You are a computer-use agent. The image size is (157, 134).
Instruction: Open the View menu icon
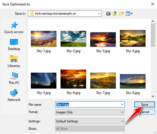[129, 14]
